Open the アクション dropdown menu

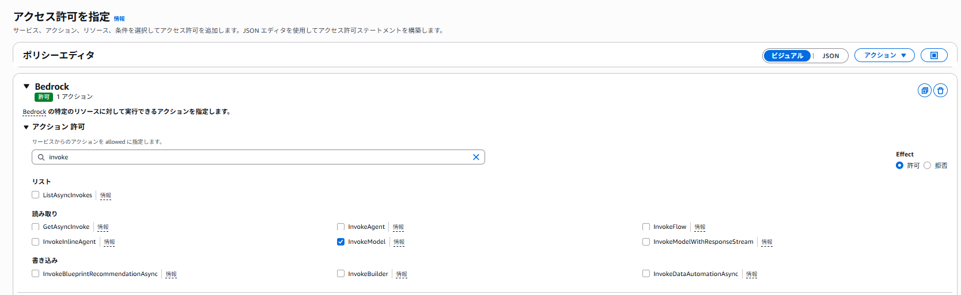click(x=884, y=55)
